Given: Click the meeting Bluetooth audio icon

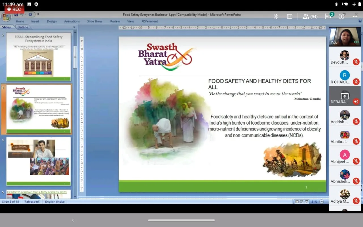Looking at the screenshot, I should point(276,16).
